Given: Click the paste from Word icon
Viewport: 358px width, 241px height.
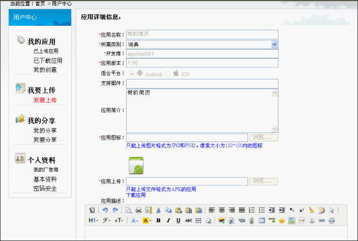Looking at the screenshot, I should click(198, 210).
